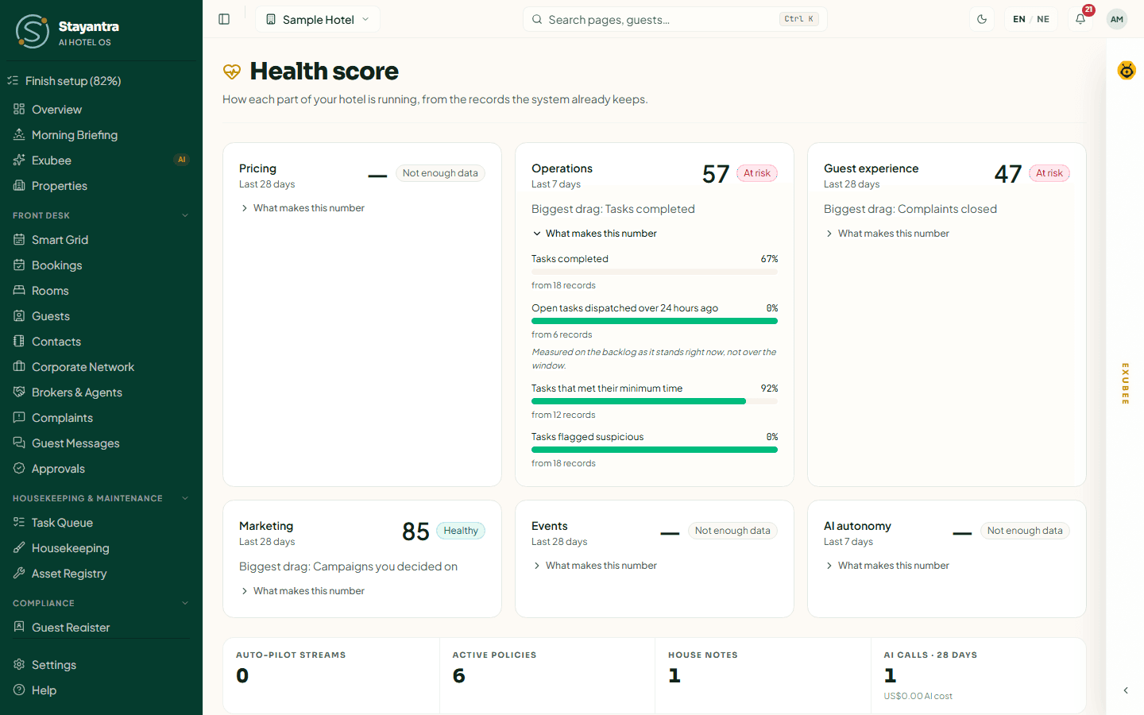Switch language to NE
Image resolution: width=1144 pixels, height=715 pixels.
pyautogui.click(x=1043, y=19)
